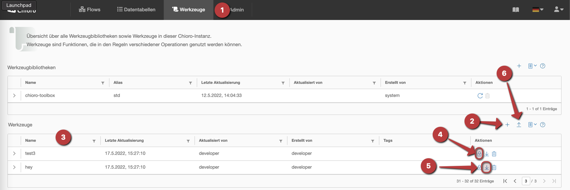Open the Datentabellen tab
The height and width of the screenshot is (190, 570).
click(x=136, y=10)
